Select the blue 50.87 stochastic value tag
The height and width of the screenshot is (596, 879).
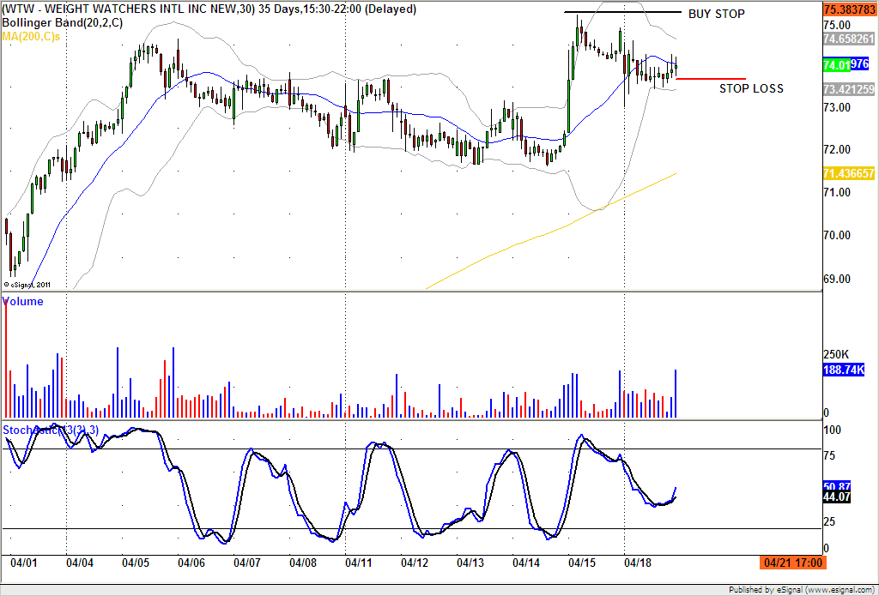pyautogui.click(x=837, y=485)
